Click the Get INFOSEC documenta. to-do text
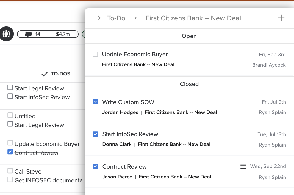 [x=49, y=180]
